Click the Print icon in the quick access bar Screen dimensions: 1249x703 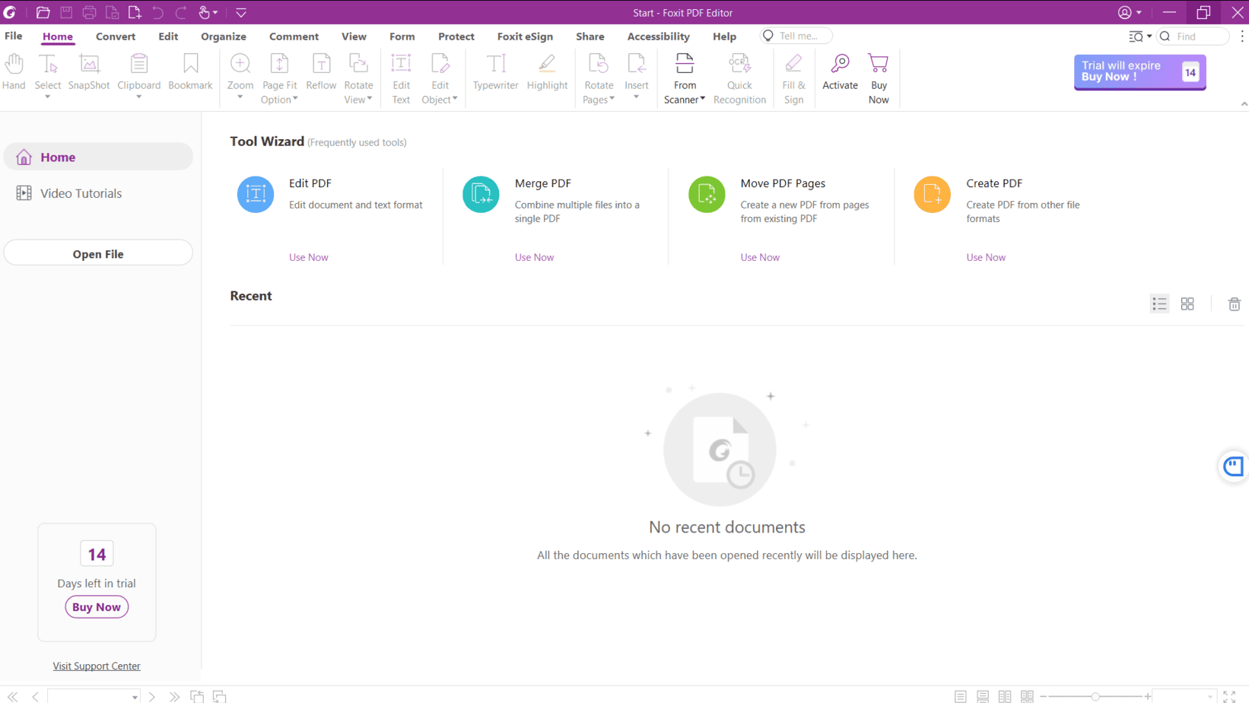(x=89, y=12)
